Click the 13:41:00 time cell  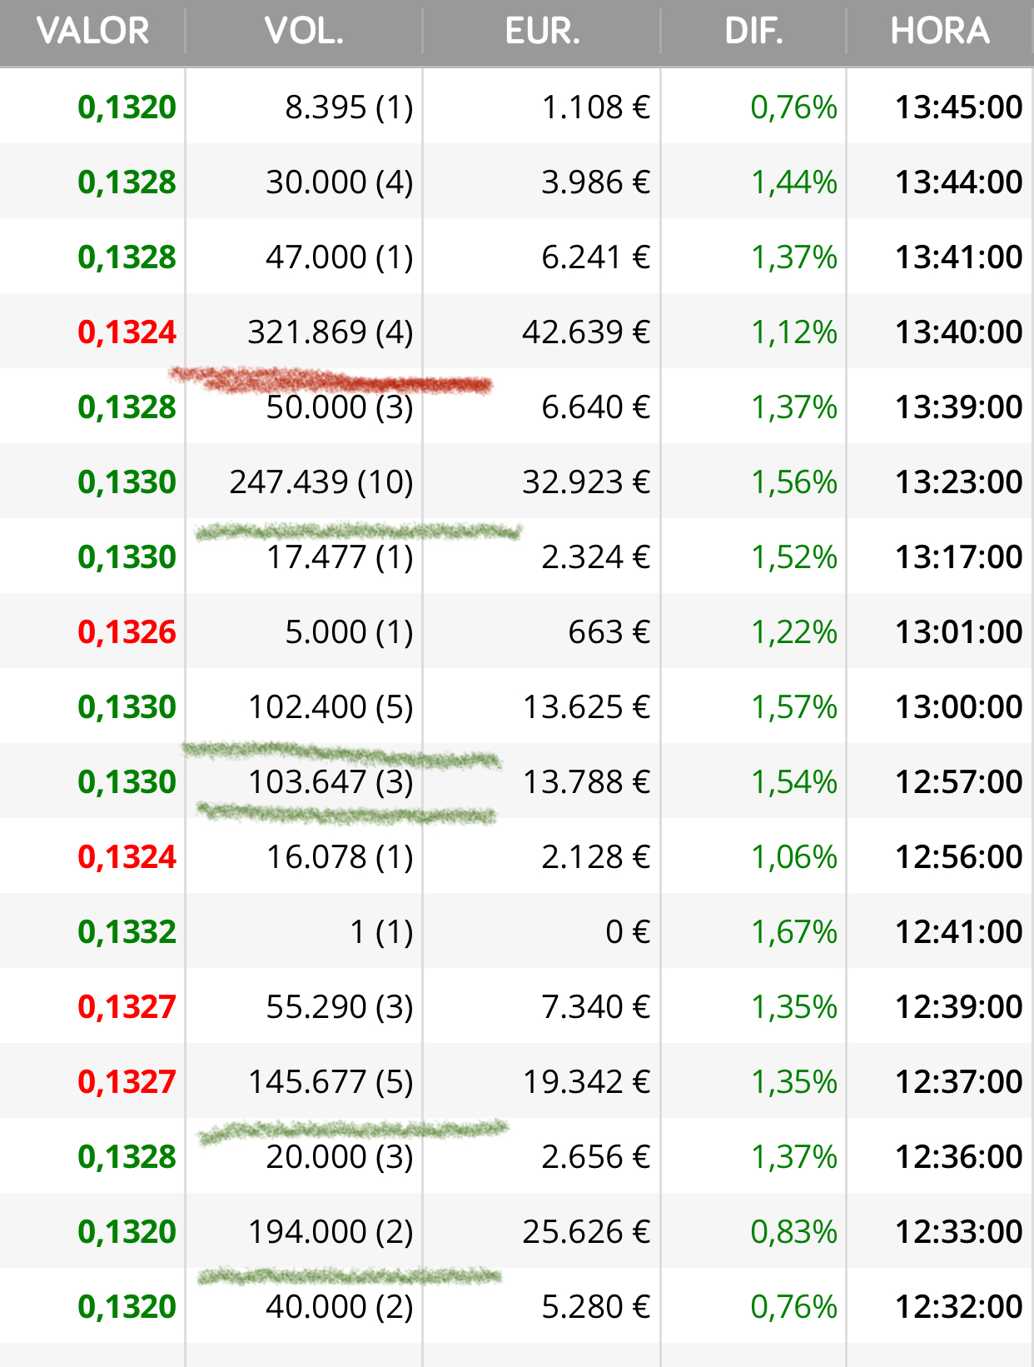click(958, 257)
